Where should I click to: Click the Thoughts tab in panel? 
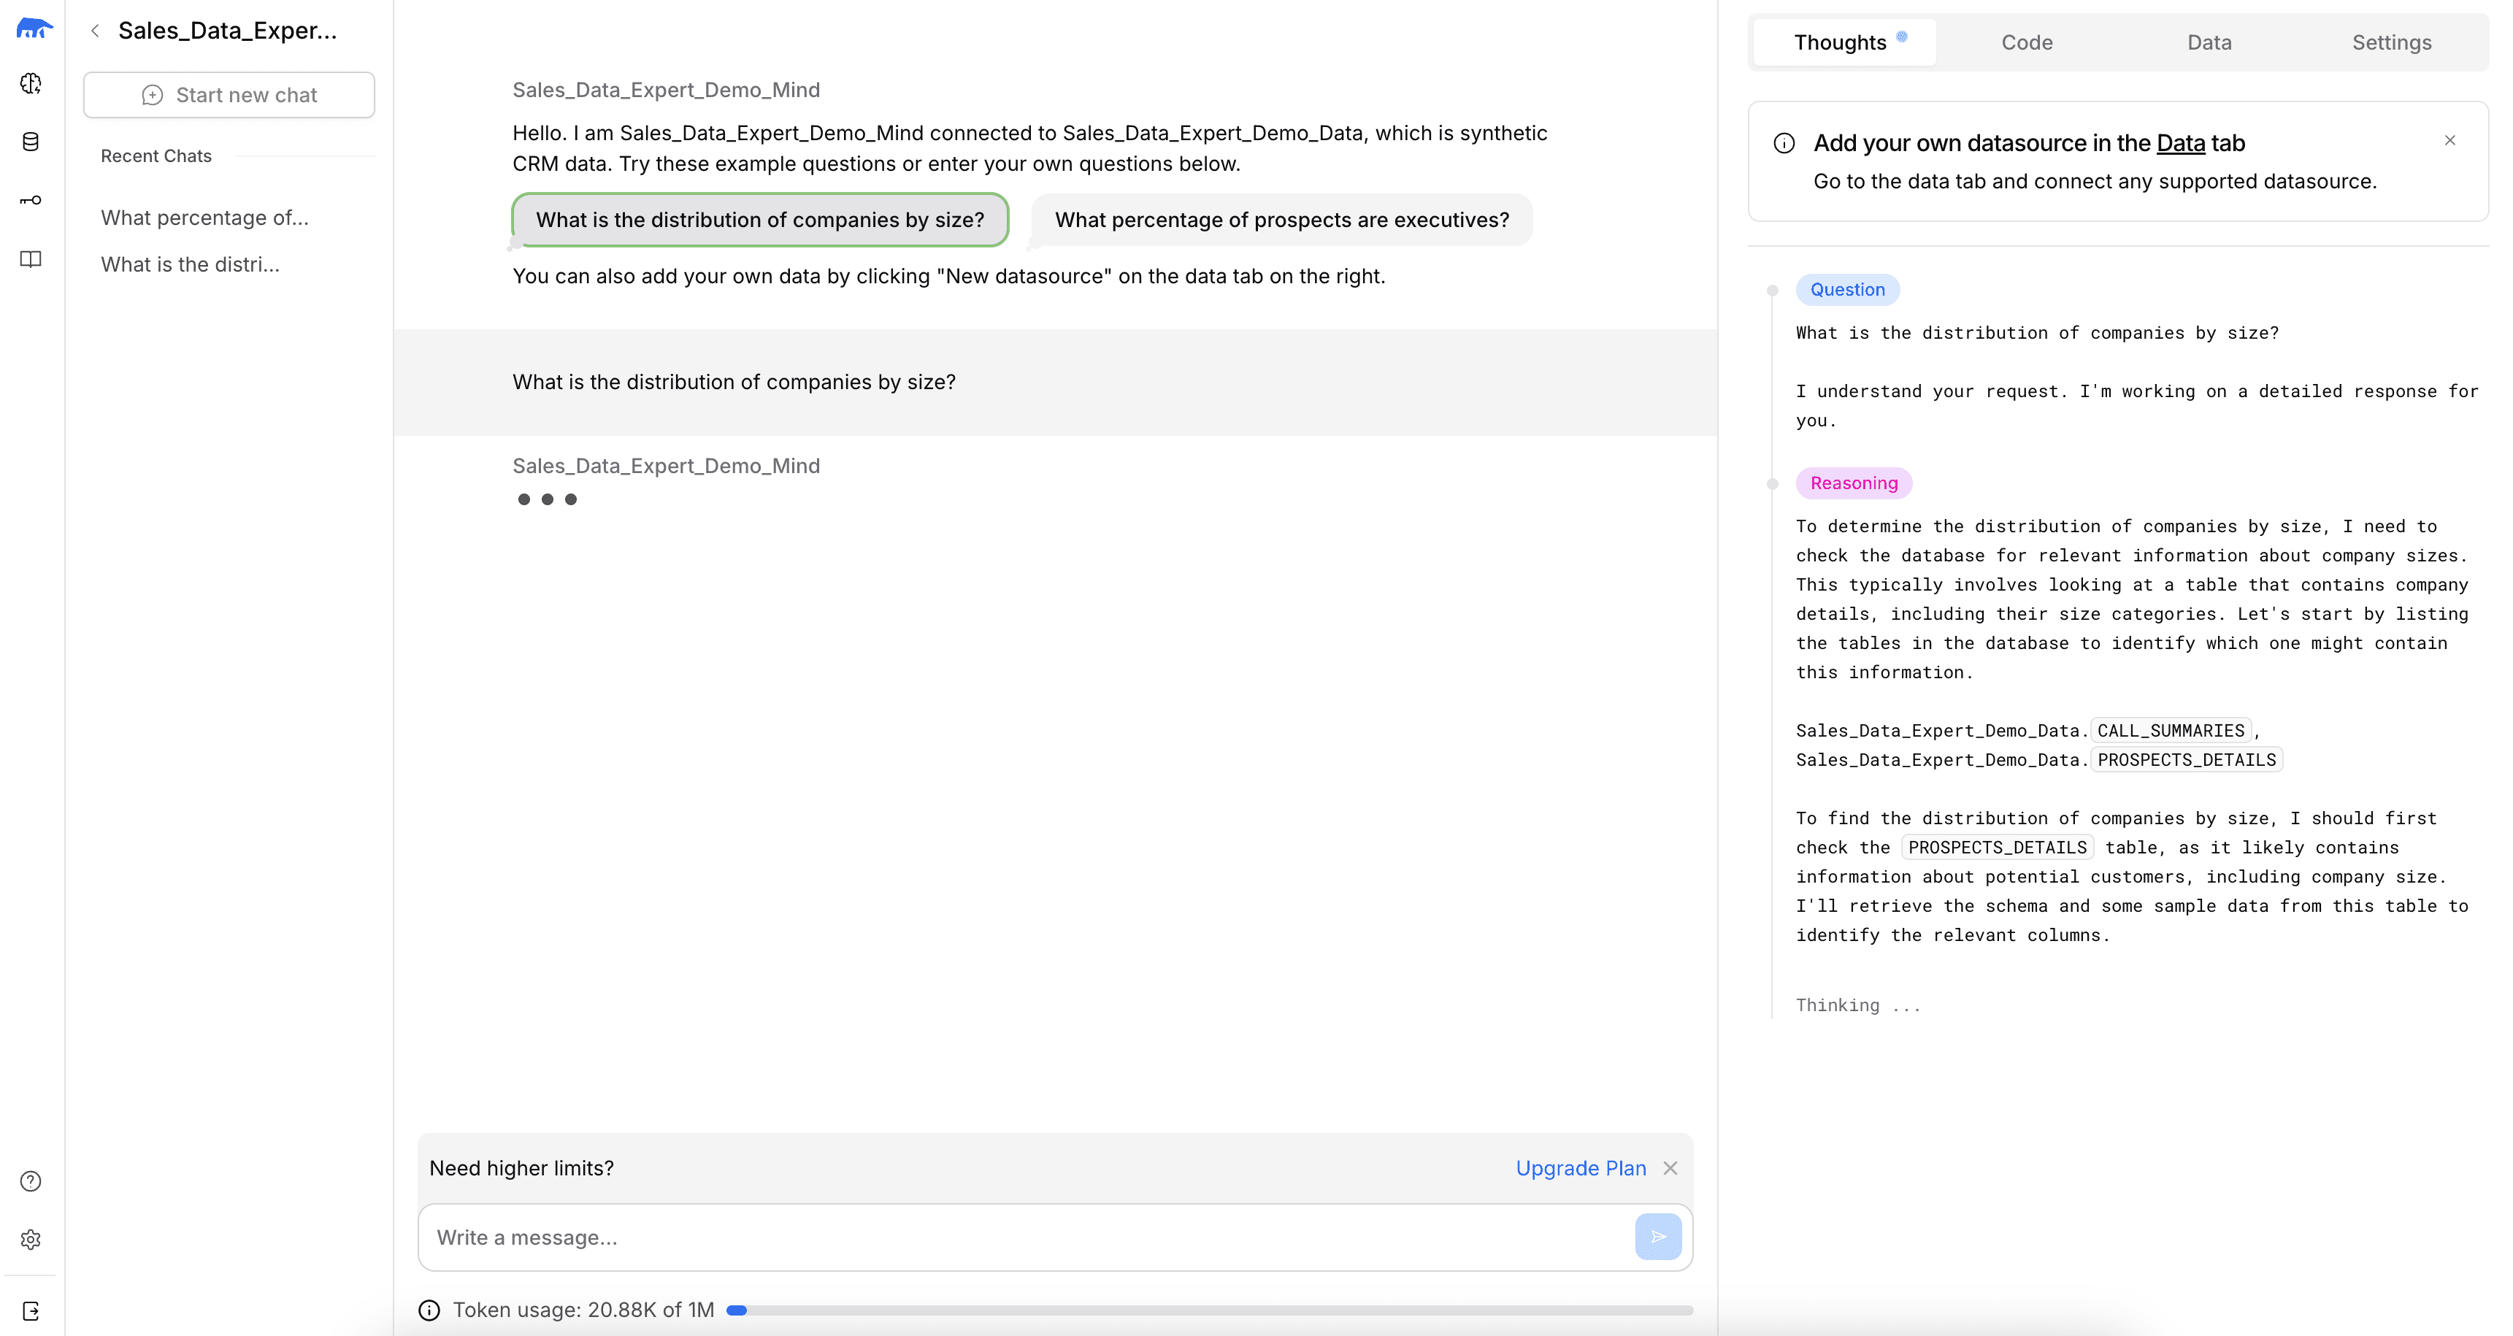pos(1841,42)
